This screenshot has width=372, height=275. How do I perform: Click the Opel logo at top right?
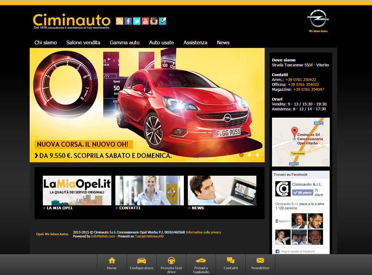point(318,21)
